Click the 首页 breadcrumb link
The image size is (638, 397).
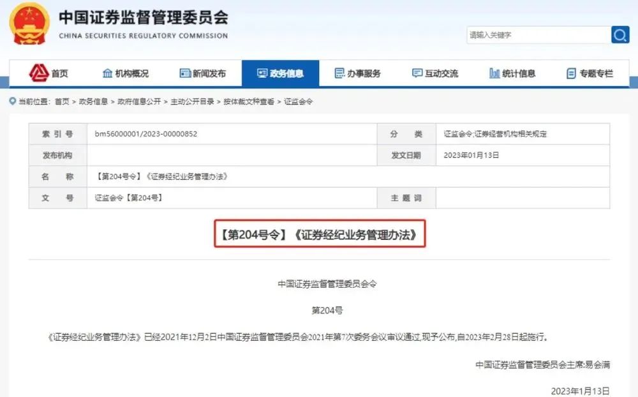click(x=62, y=101)
